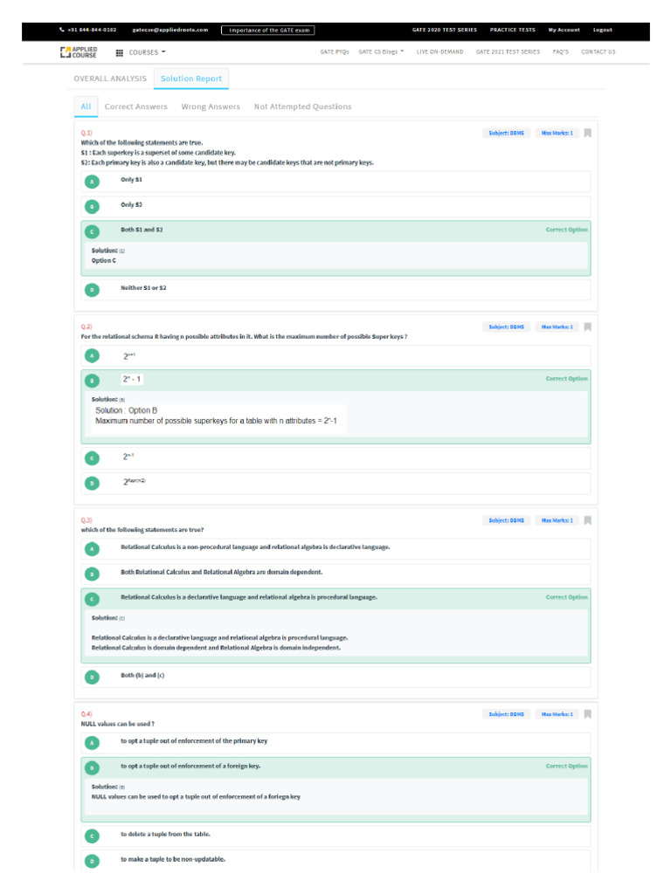
Task: Click the Subject: DBMS badge on question 1
Action: 506,134
